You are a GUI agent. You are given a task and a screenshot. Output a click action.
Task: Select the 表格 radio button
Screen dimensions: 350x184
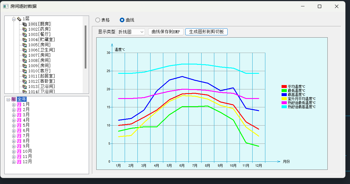pyautogui.click(x=98, y=20)
